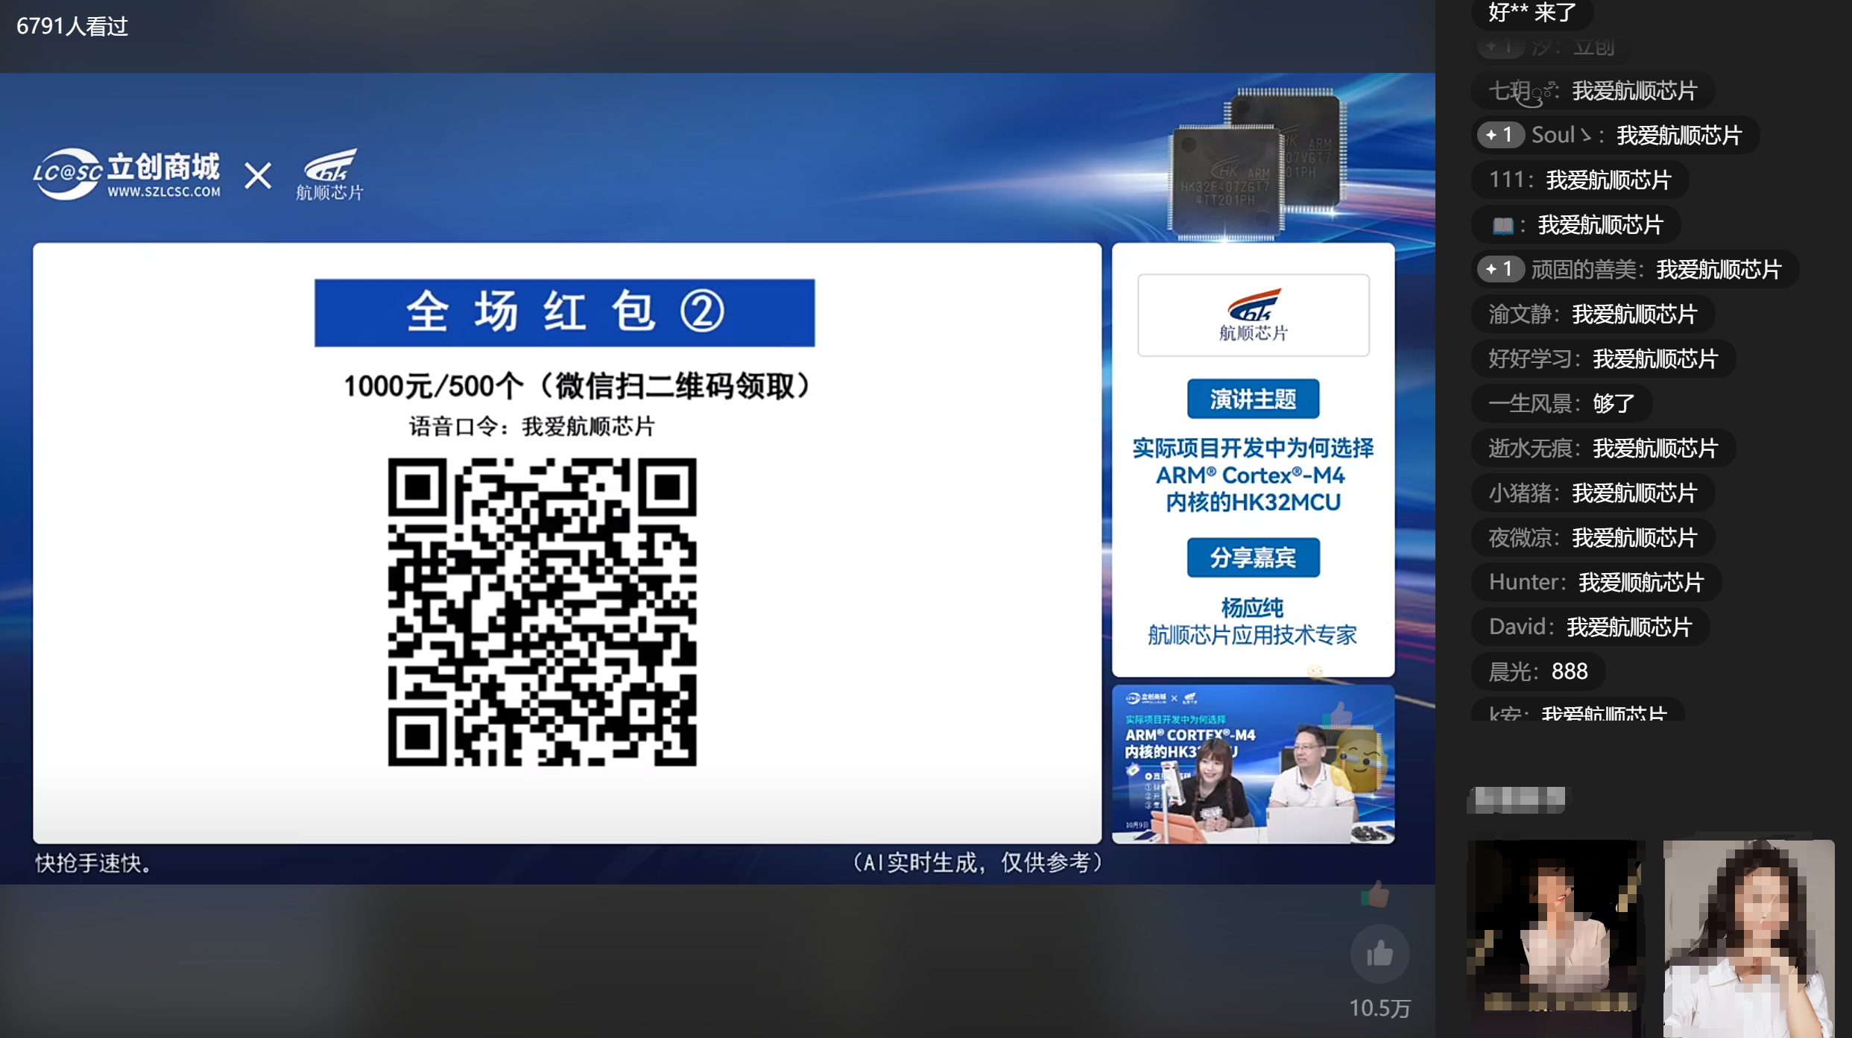Open the presenters' picture-in-picture video
The image size is (1852, 1038).
1253,765
